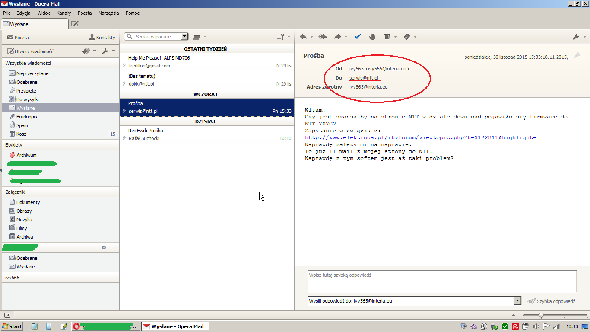Toggle the panel button in status bar
The width and height of the screenshot is (590, 332).
pos(7,315)
